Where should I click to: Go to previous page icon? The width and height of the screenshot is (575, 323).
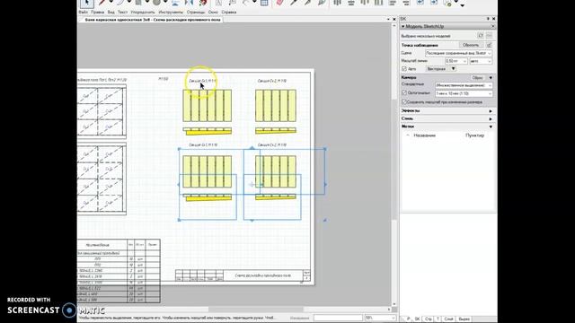420,3
